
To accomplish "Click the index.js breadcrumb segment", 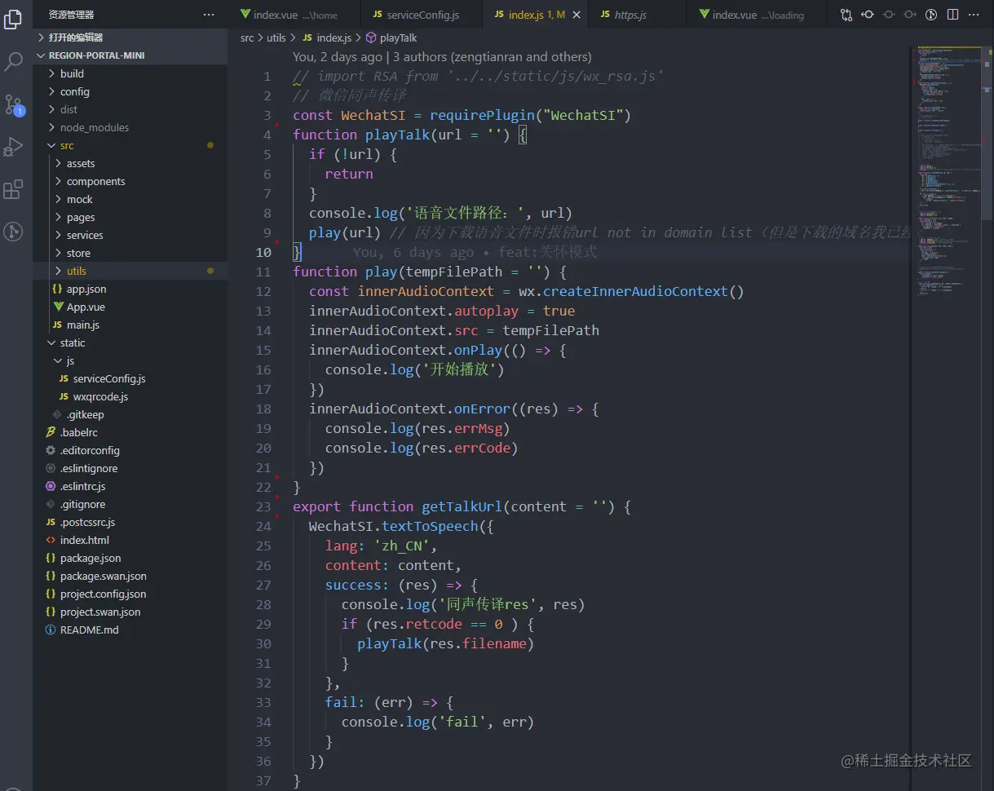I will pos(334,38).
